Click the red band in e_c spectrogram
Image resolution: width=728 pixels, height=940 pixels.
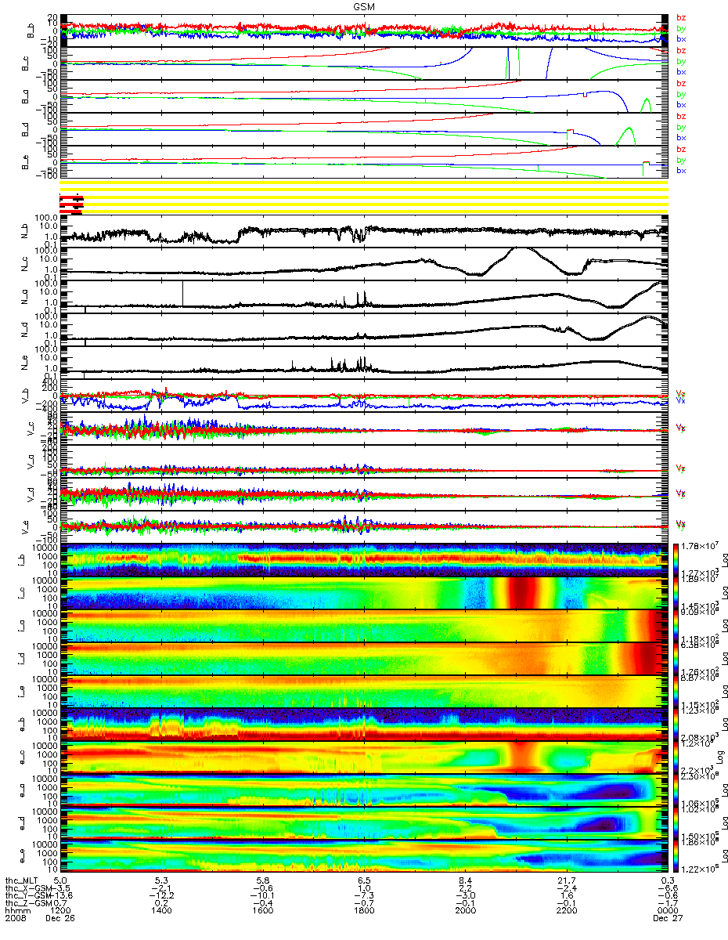521,757
